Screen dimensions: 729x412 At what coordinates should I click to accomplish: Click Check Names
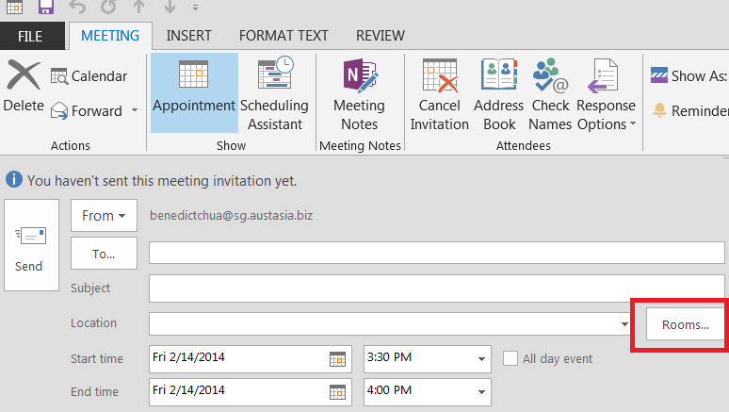pos(550,92)
